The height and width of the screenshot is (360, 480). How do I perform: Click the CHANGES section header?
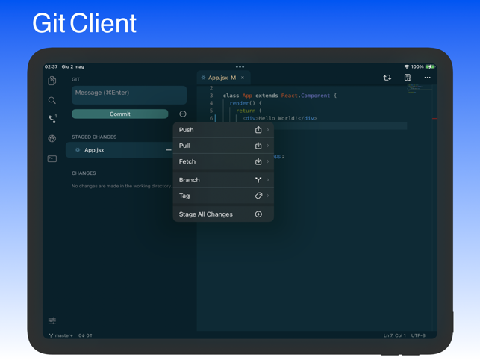coord(84,173)
